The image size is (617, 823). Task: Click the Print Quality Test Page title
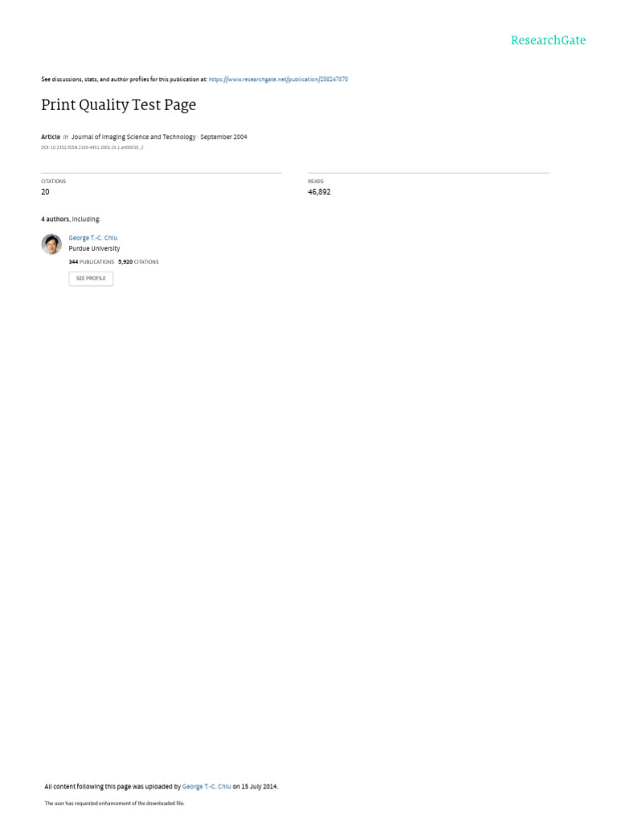tap(119, 104)
